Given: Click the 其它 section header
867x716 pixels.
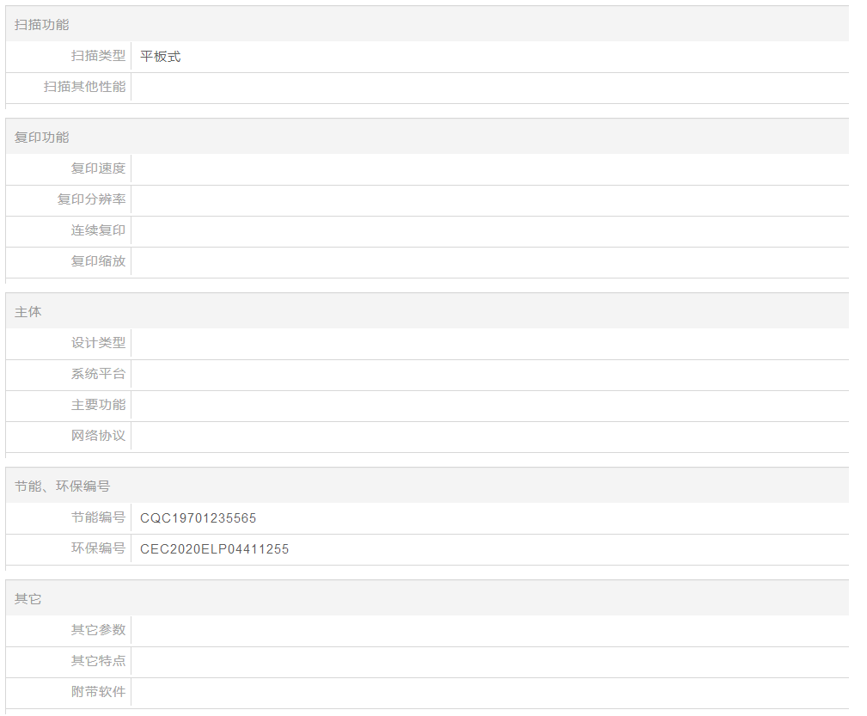Looking at the screenshot, I should [x=27, y=599].
